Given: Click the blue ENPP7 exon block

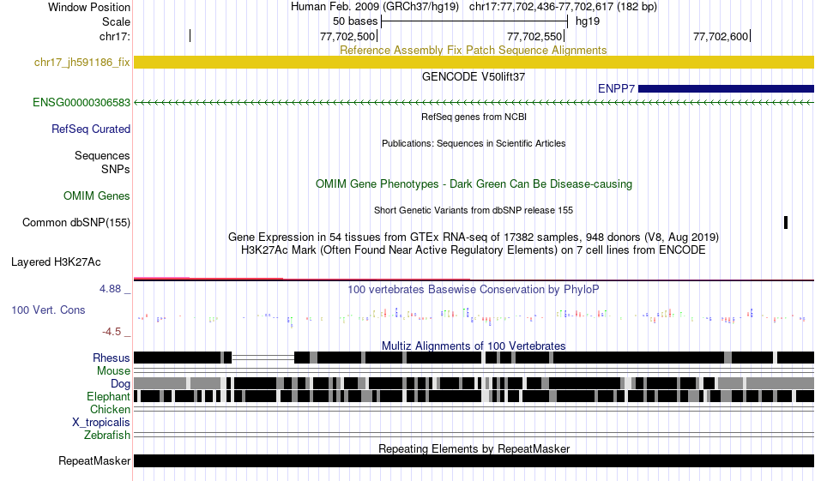Looking at the screenshot, I should pyautogui.click(x=726, y=89).
